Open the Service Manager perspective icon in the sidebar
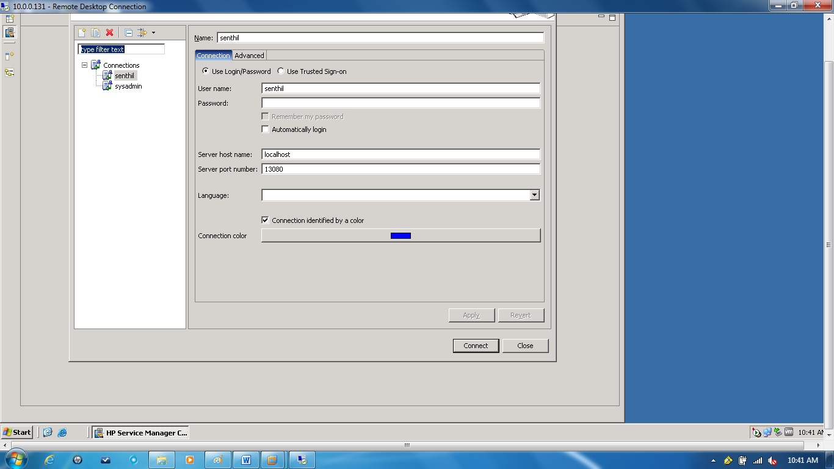 (x=10, y=32)
